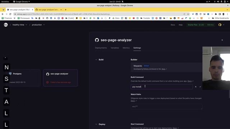Switch to the Deployments tab
The image size is (230, 129).
click(101, 48)
